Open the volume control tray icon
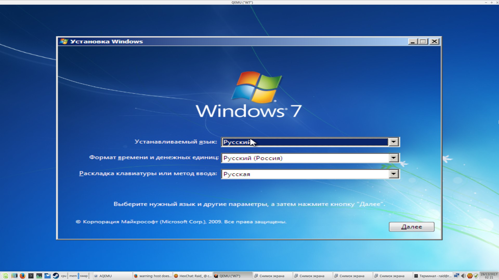499x280 pixels. click(463, 276)
